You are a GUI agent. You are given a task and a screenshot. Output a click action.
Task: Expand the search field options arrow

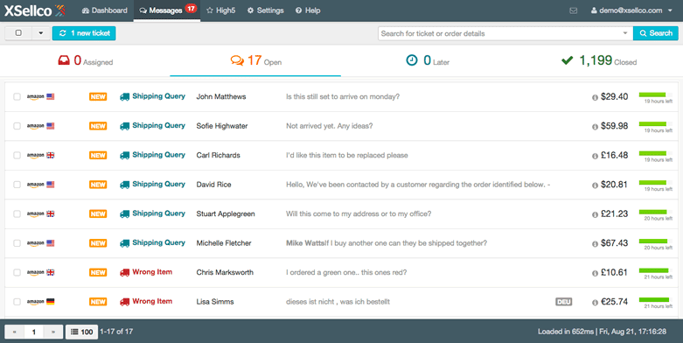pos(625,33)
